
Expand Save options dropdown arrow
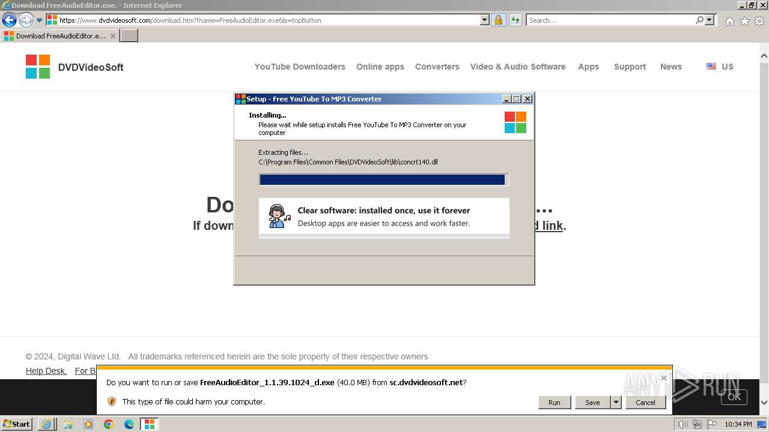(616, 403)
